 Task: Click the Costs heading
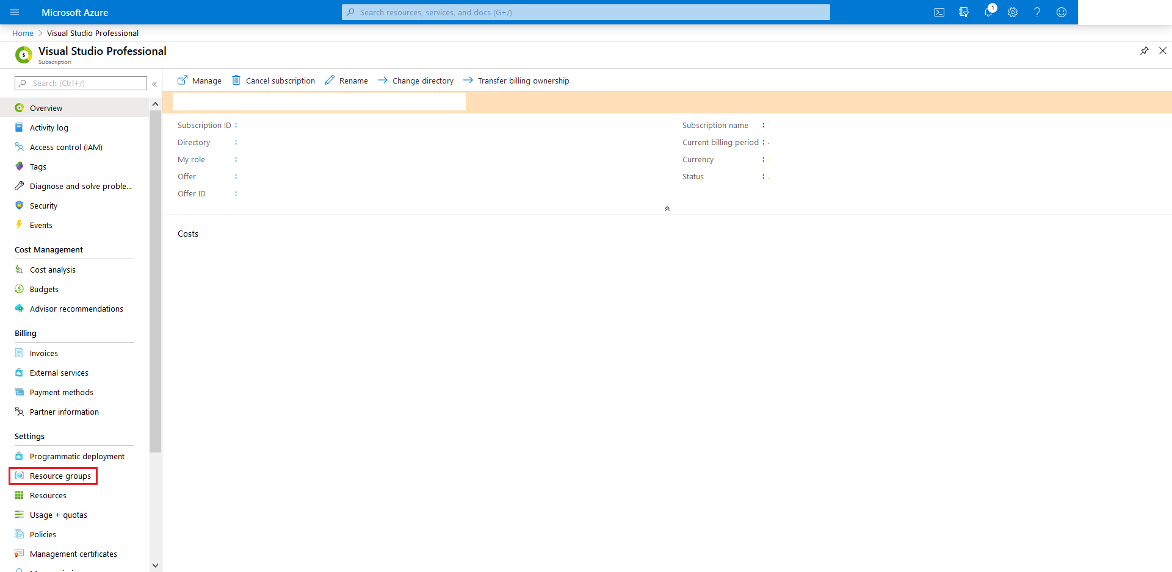(x=188, y=234)
